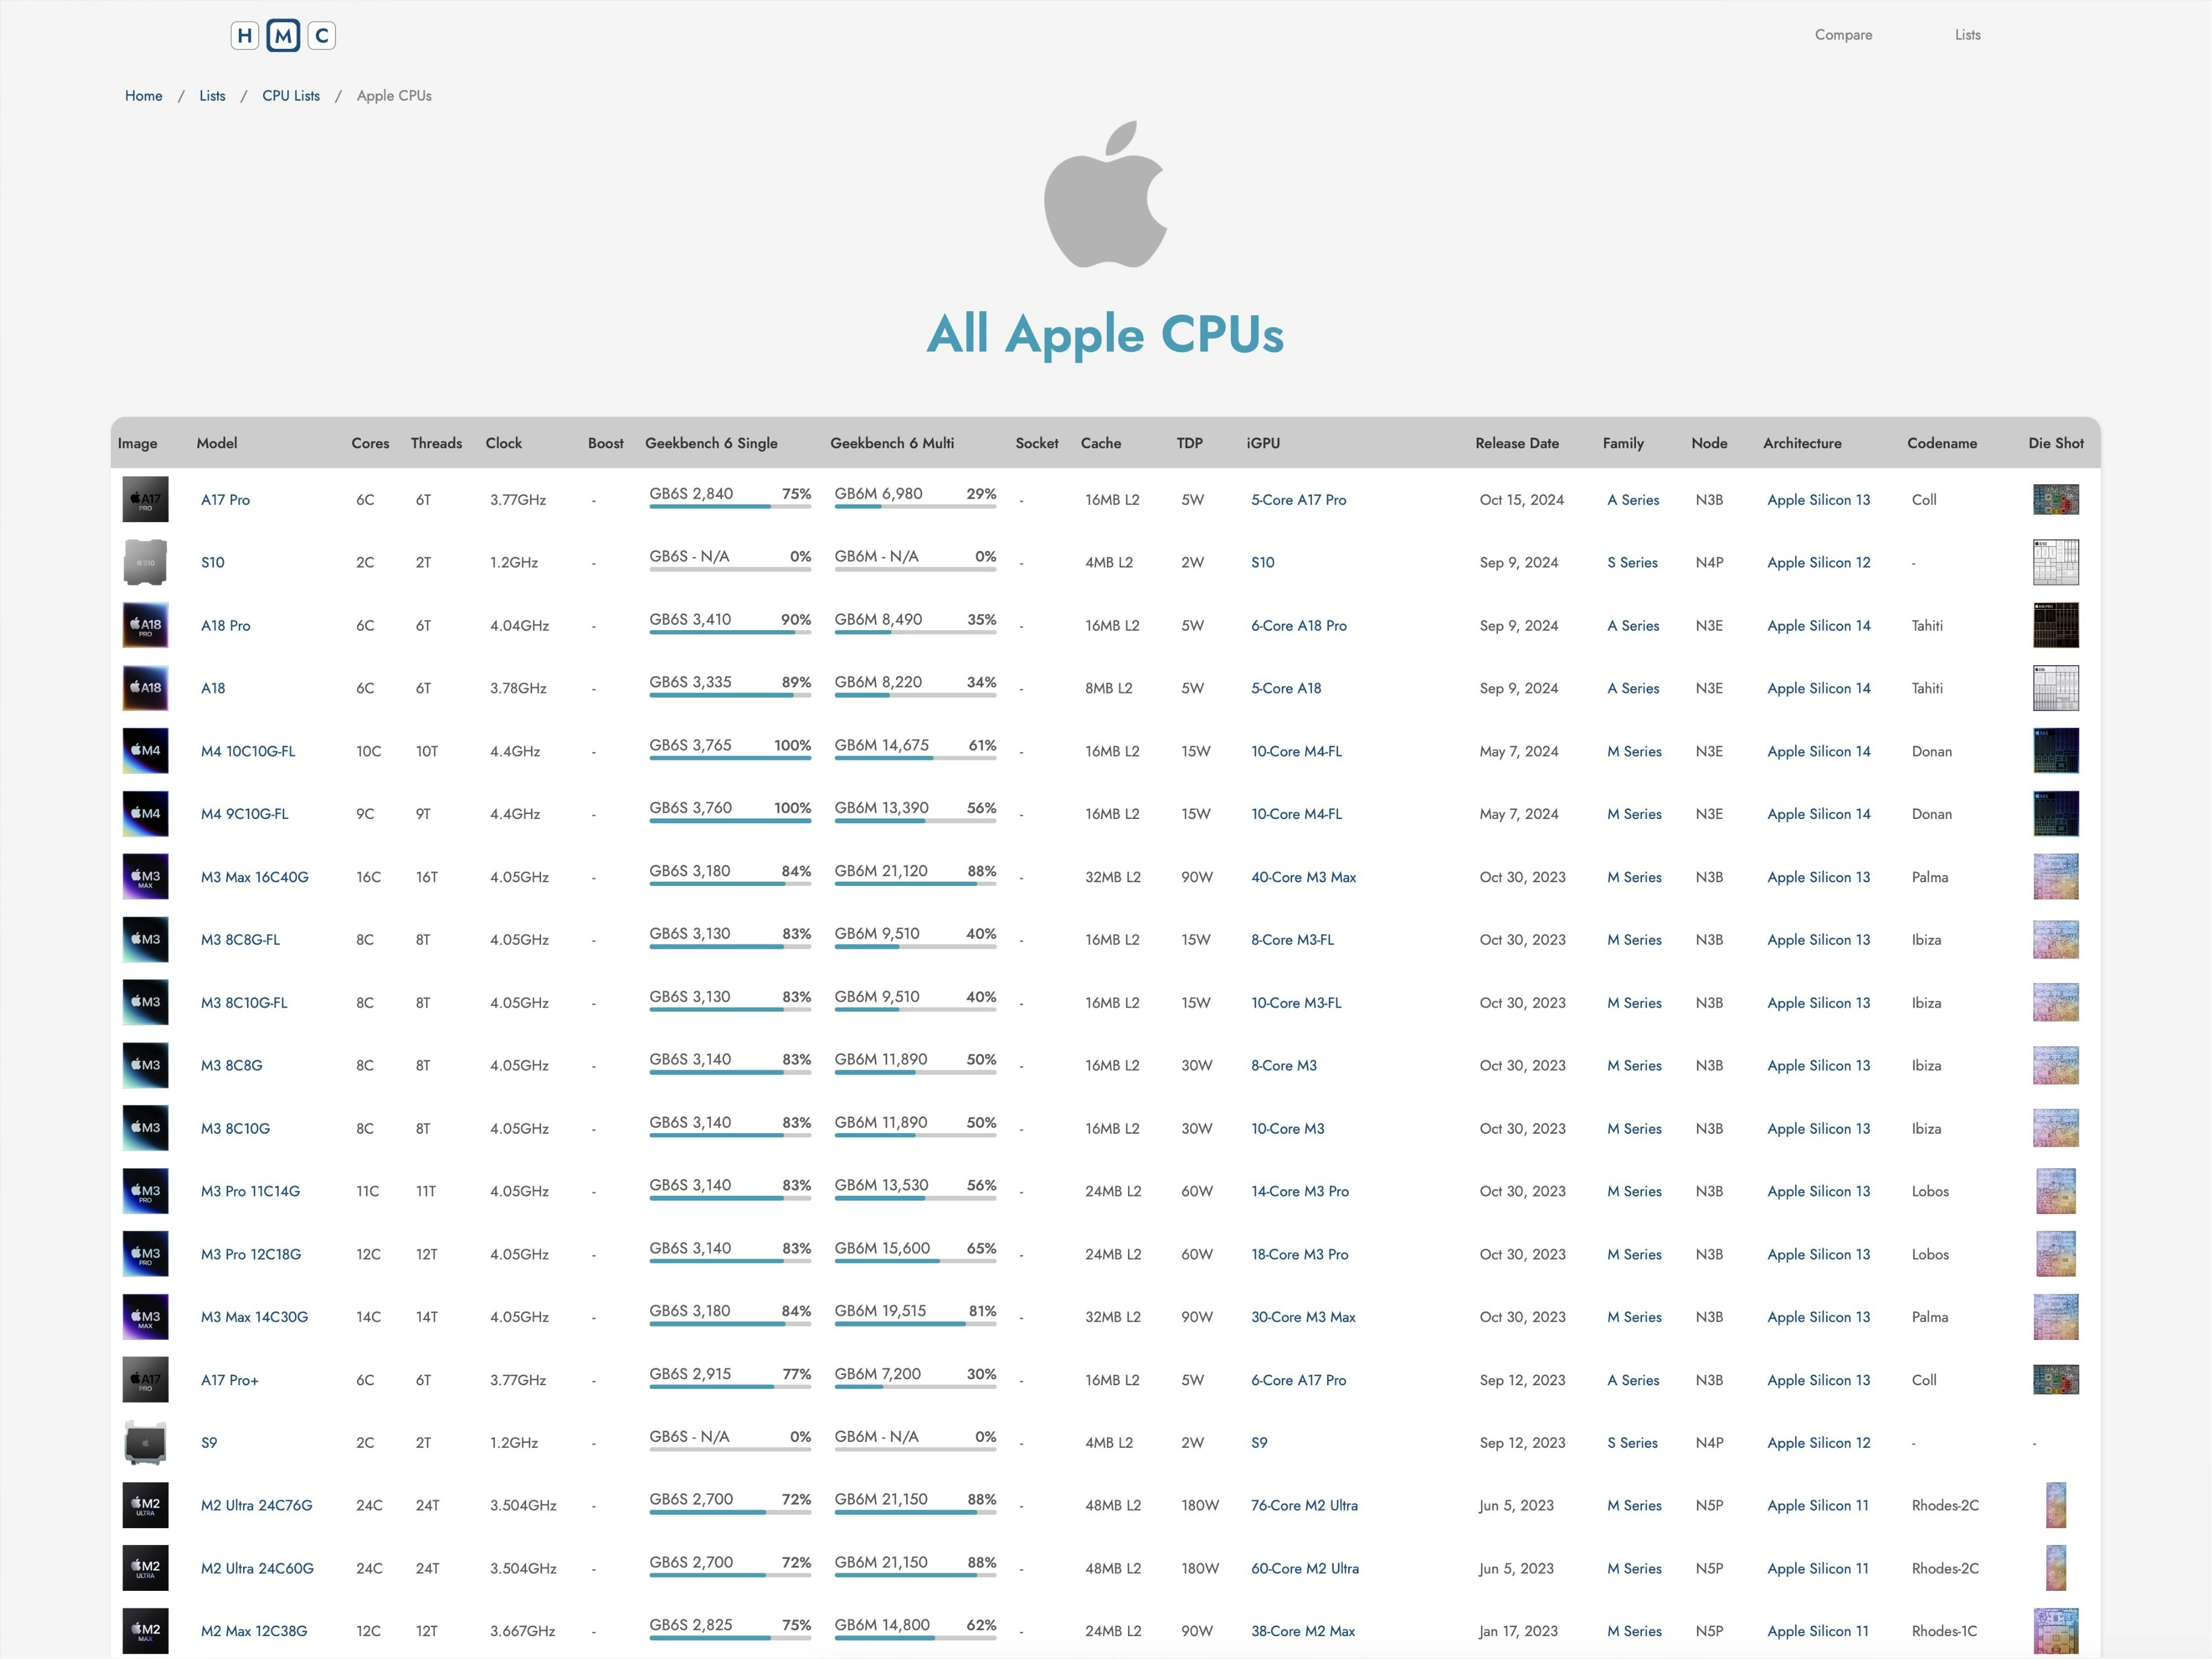Screen dimensions: 2212x1659
Task: Sort by Clock column header
Action: click(x=504, y=443)
